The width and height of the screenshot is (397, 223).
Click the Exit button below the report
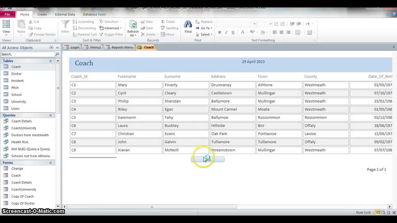tap(207, 159)
